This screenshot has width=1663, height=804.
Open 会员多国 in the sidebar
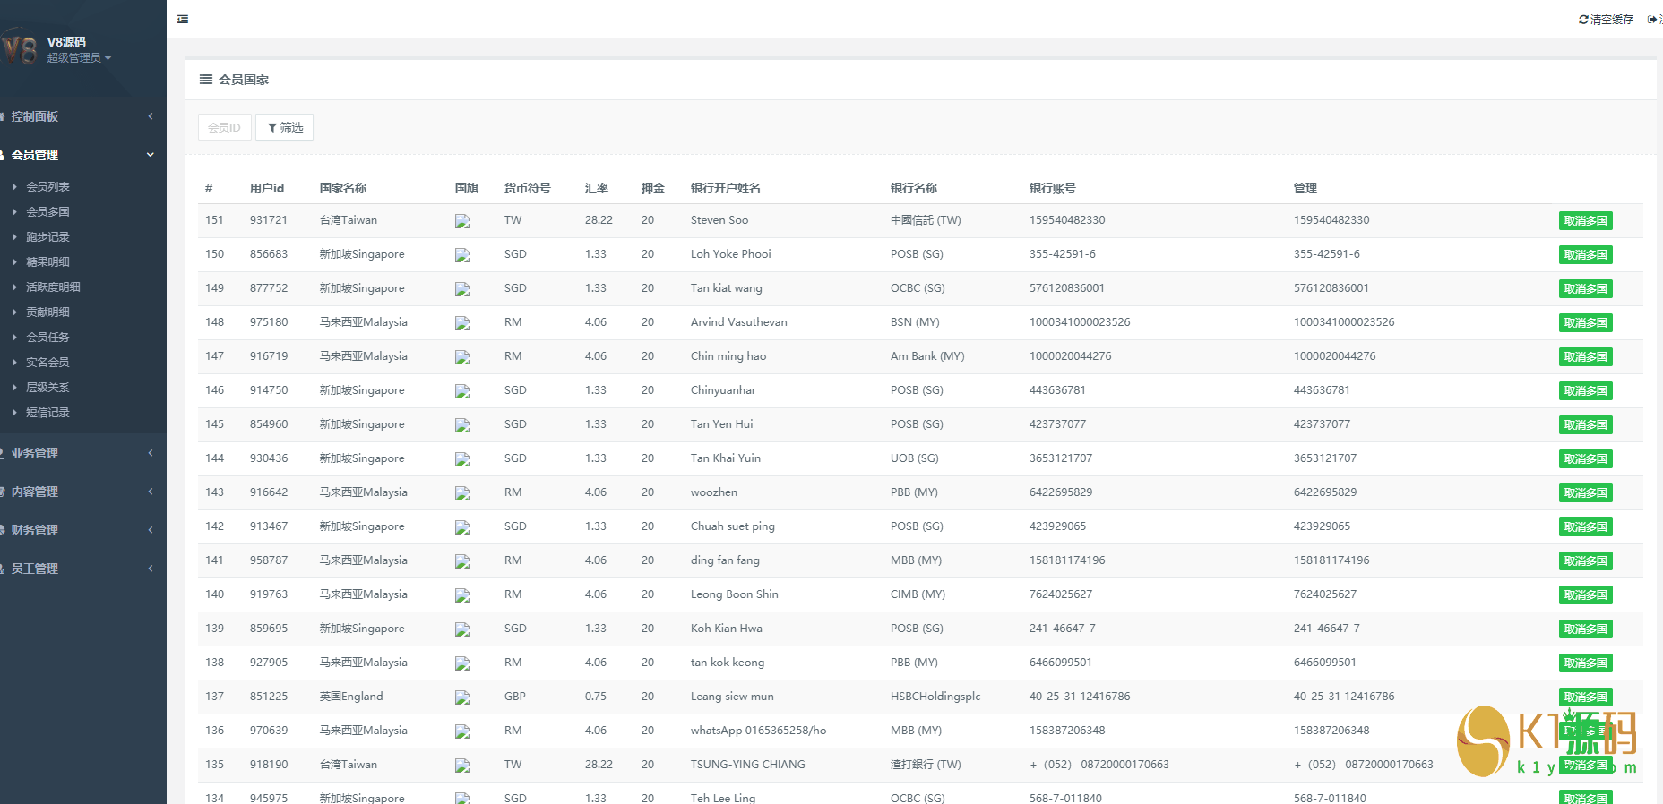click(47, 212)
